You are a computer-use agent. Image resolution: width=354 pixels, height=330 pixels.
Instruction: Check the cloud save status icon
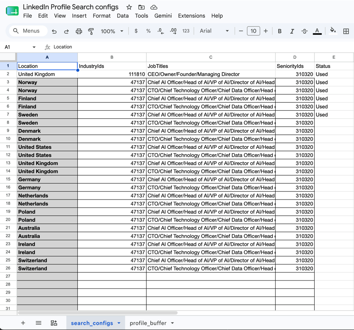[x=154, y=7]
